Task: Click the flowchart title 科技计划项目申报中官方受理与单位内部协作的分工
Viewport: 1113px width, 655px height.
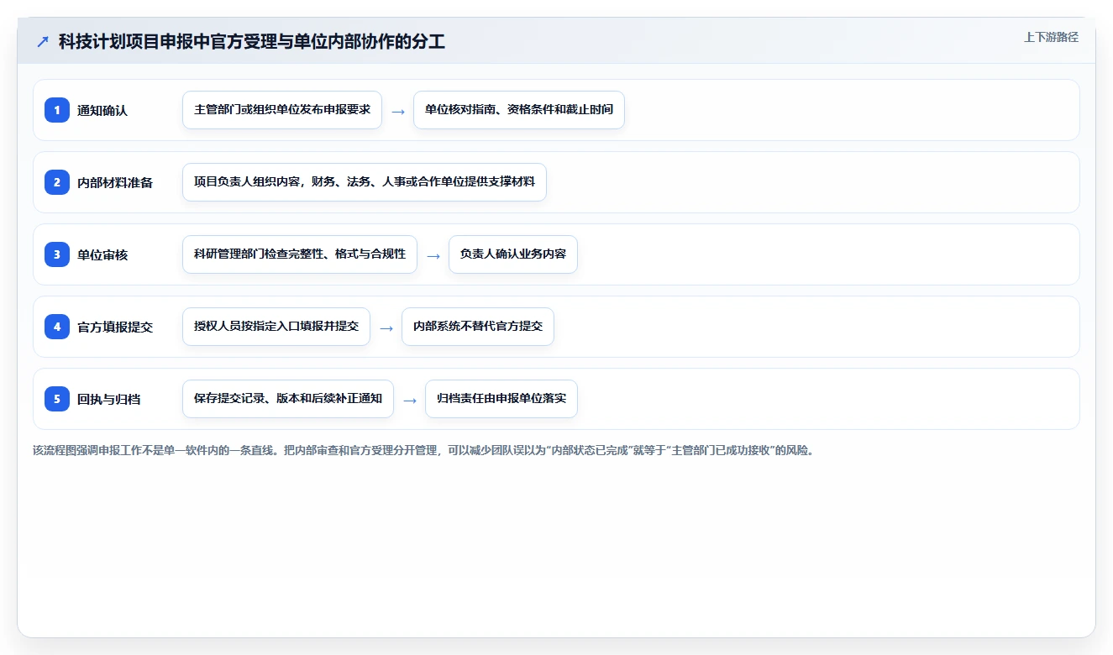Action: (252, 42)
